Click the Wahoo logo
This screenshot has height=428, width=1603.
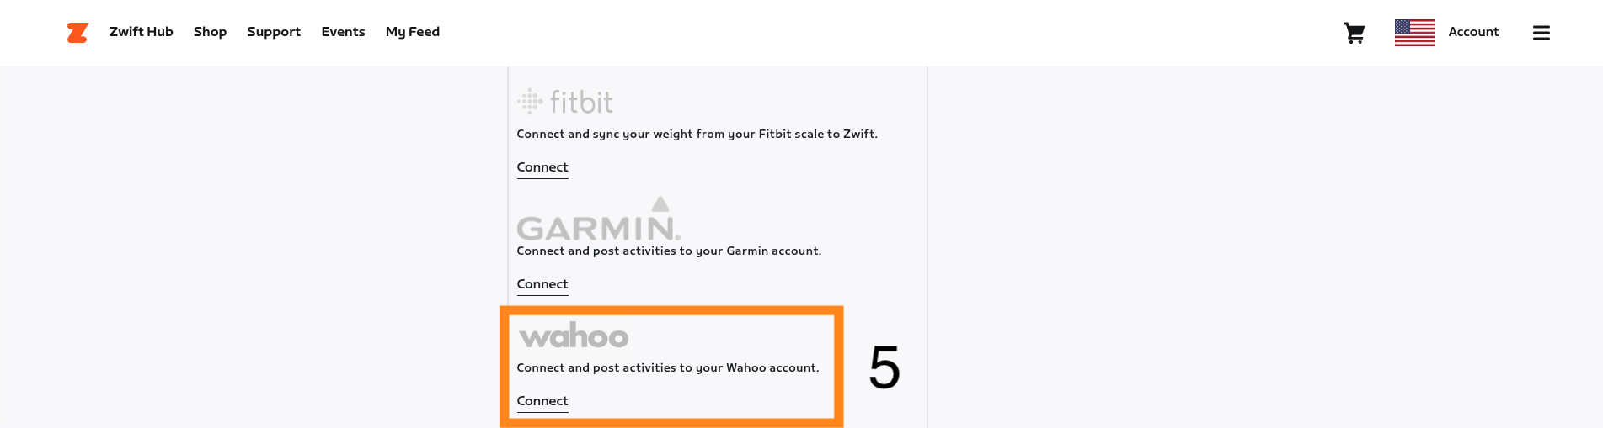tap(574, 336)
